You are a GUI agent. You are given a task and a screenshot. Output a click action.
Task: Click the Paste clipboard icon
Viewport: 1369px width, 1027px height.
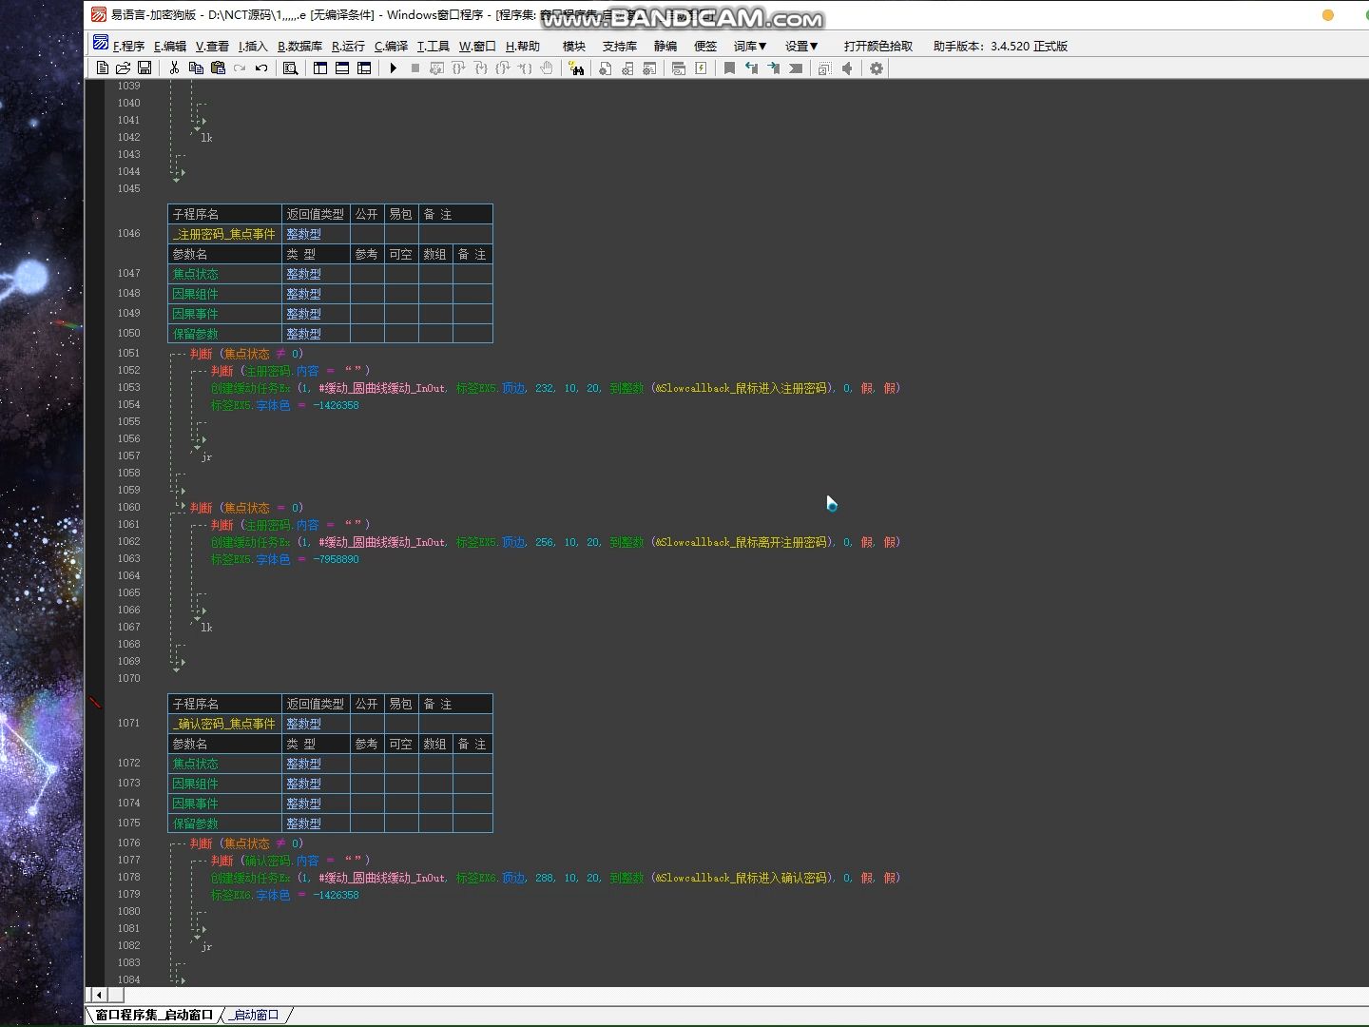pos(218,68)
